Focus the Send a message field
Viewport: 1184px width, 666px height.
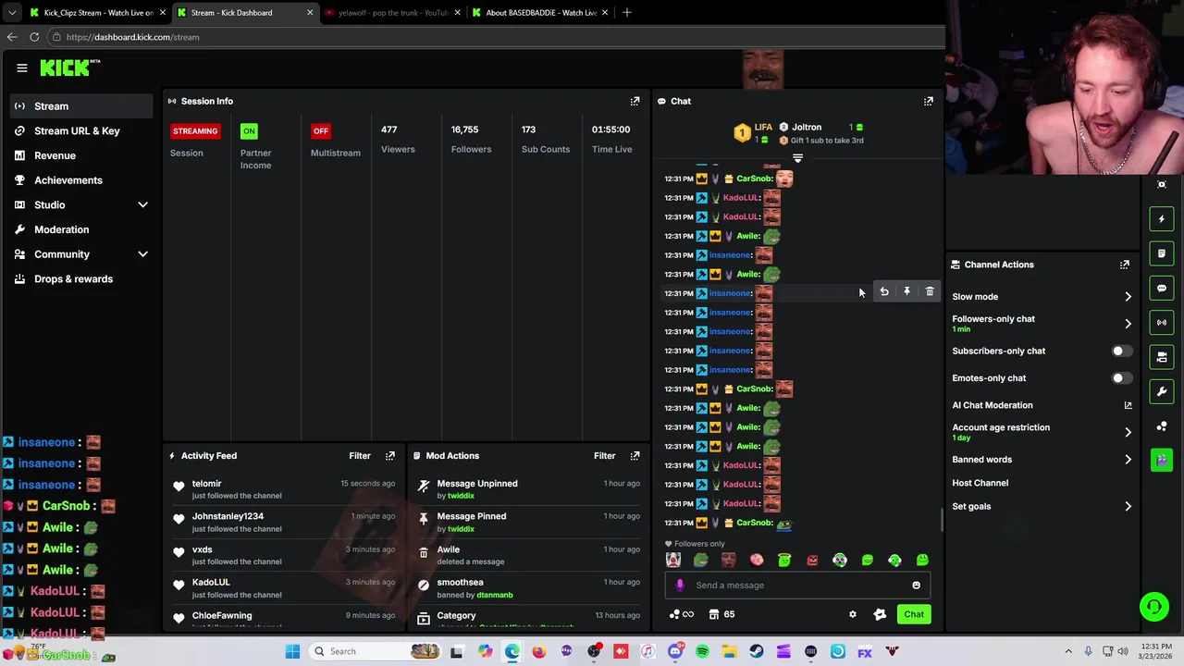tap(797, 585)
